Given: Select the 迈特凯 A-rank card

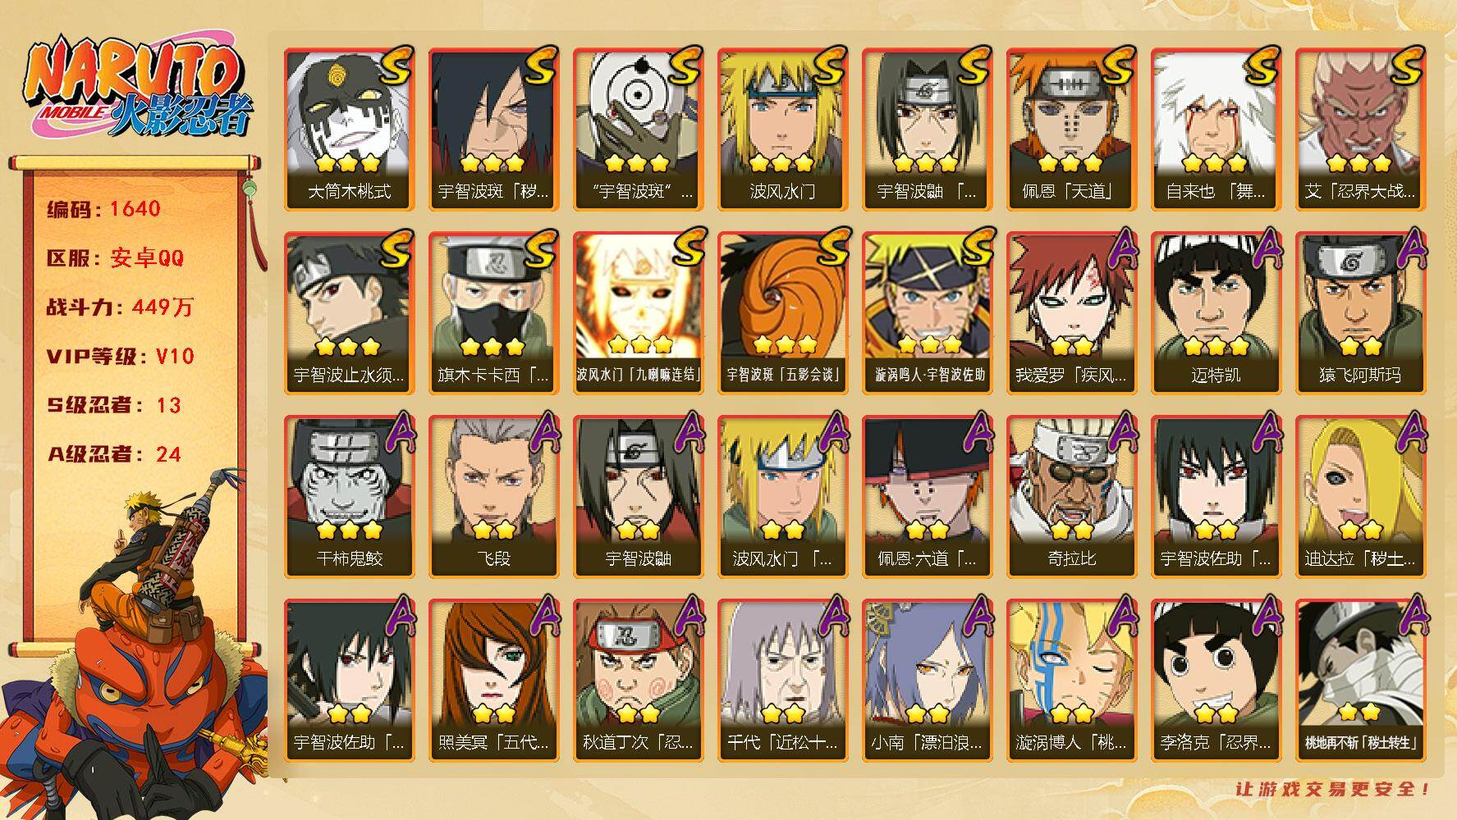Looking at the screenshot, I should click(x=1216, y=313).
